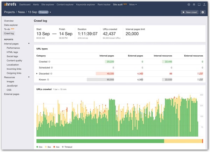Open crawl settings gear icon

point(203,12)
